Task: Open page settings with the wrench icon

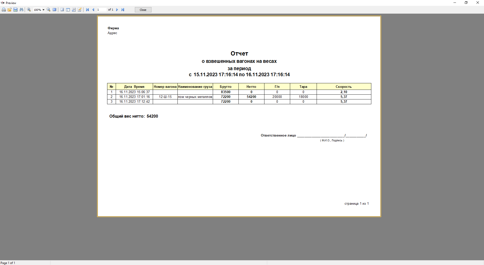Action: [x=74, y=10]
